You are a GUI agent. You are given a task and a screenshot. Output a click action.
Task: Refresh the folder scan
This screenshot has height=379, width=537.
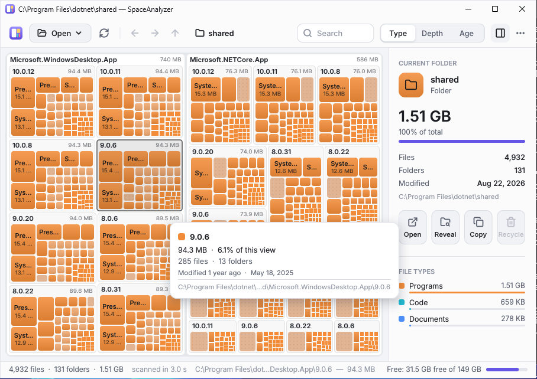[x=104, y=33]
